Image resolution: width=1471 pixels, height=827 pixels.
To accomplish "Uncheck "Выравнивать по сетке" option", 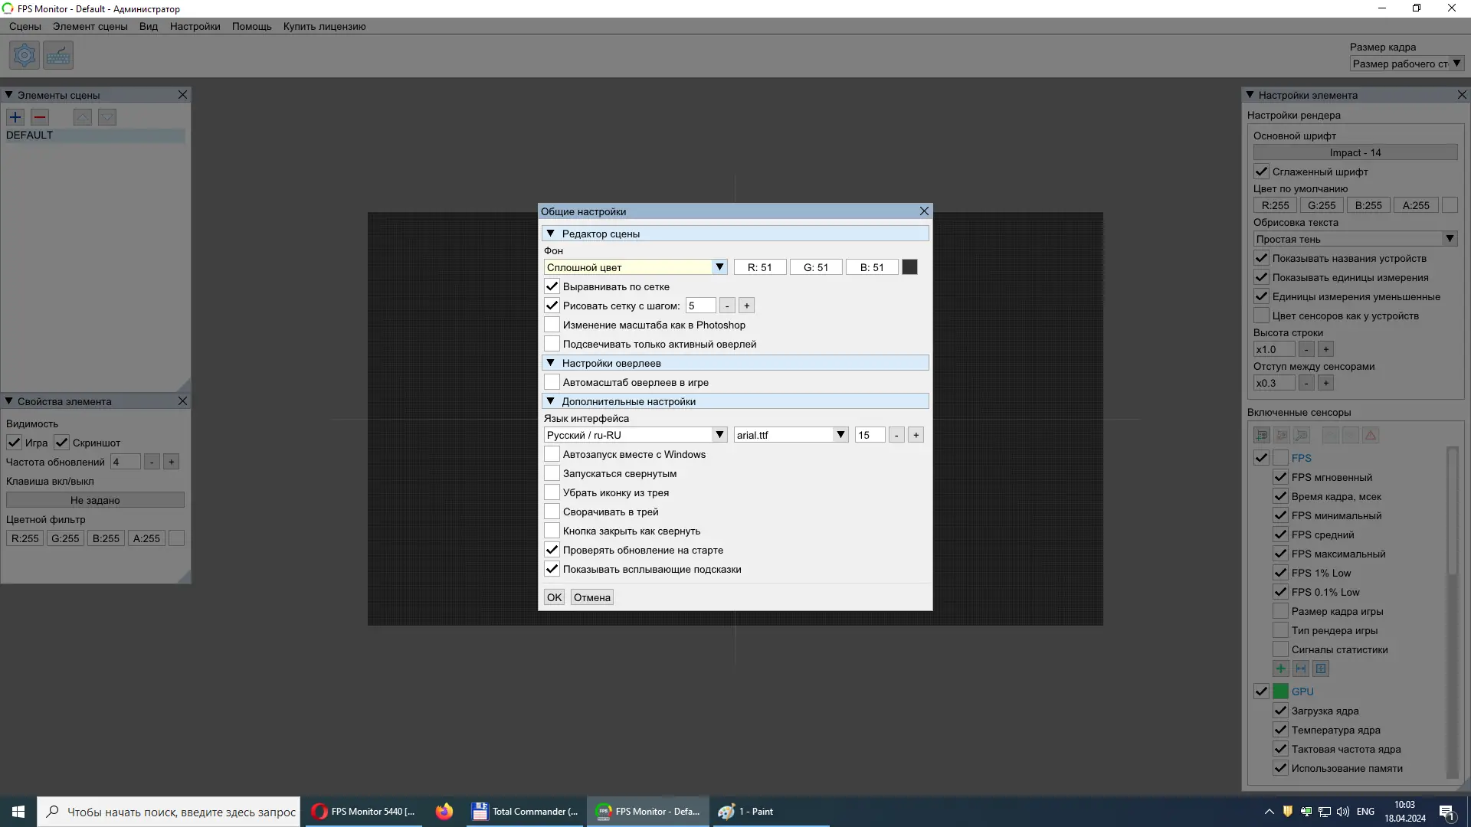I will [x=552, y=286].
